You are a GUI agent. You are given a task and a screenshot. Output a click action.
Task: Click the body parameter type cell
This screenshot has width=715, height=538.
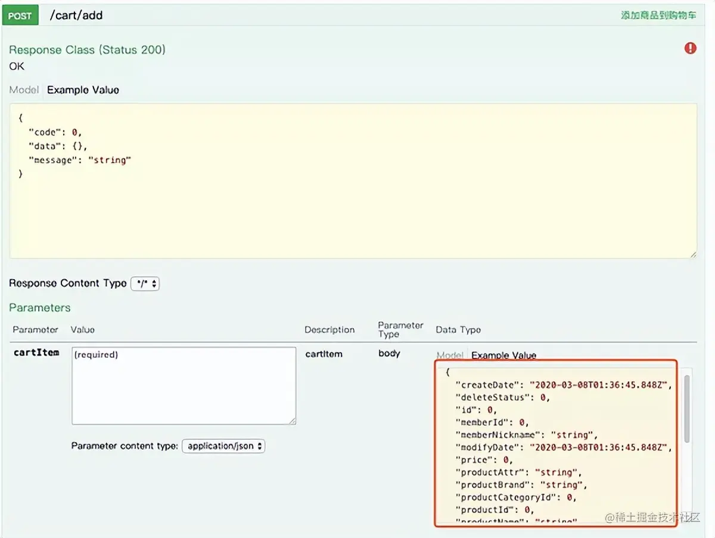pyautogui.click(x=389, y=353)
